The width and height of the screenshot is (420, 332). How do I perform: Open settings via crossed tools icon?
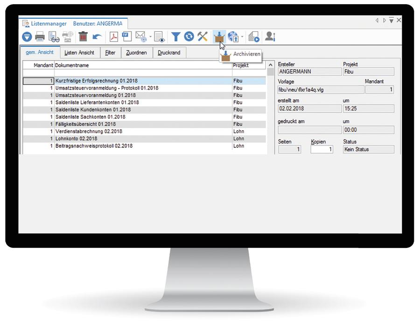click(x=202, y=36)
